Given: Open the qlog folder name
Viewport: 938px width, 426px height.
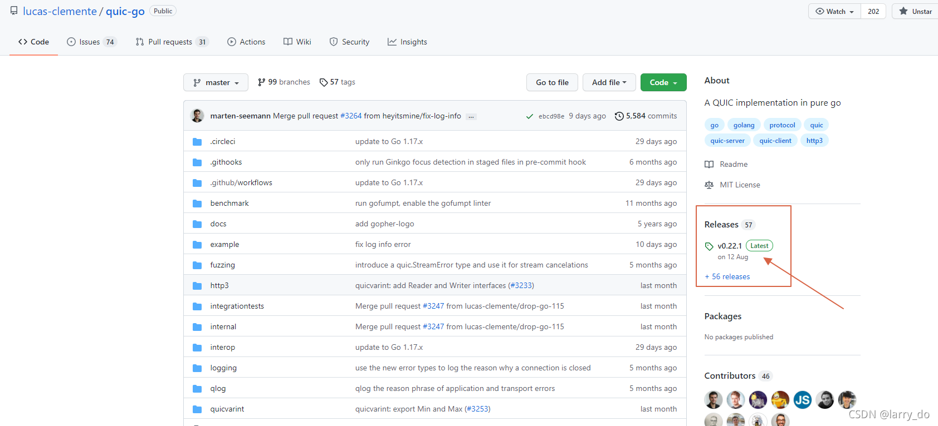Looking at the screenshot, I should coord(218,389).
